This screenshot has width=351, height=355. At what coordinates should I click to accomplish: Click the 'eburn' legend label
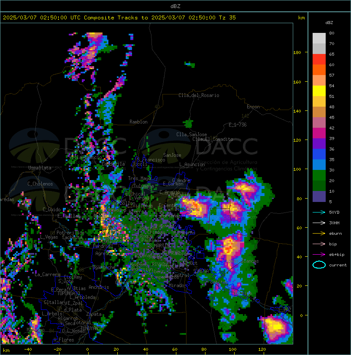pyautogui.click(x=335, y=234)
